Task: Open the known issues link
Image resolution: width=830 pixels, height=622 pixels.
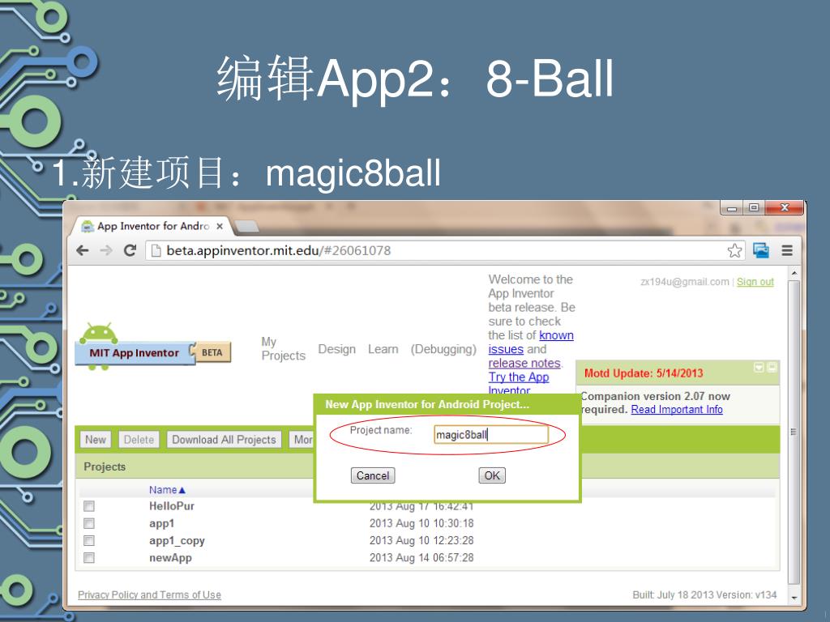Action: pyautogui.click(x=531, y=343)
